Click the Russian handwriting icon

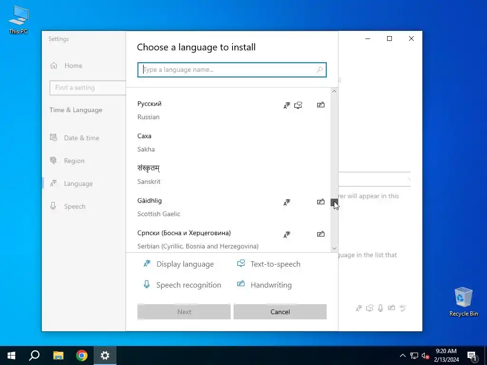point(321,105)
